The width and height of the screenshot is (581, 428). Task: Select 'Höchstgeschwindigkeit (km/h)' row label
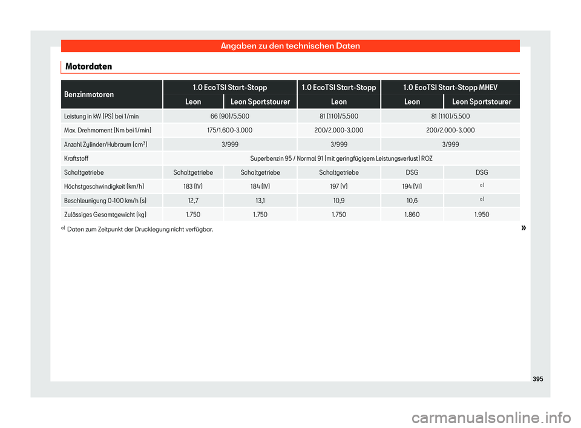[x=103, y=187]
